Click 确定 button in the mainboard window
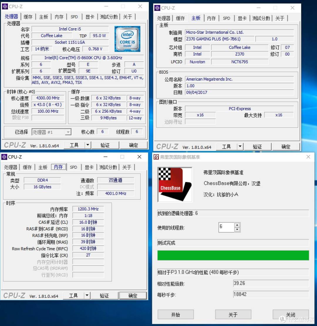 point(286,147)
